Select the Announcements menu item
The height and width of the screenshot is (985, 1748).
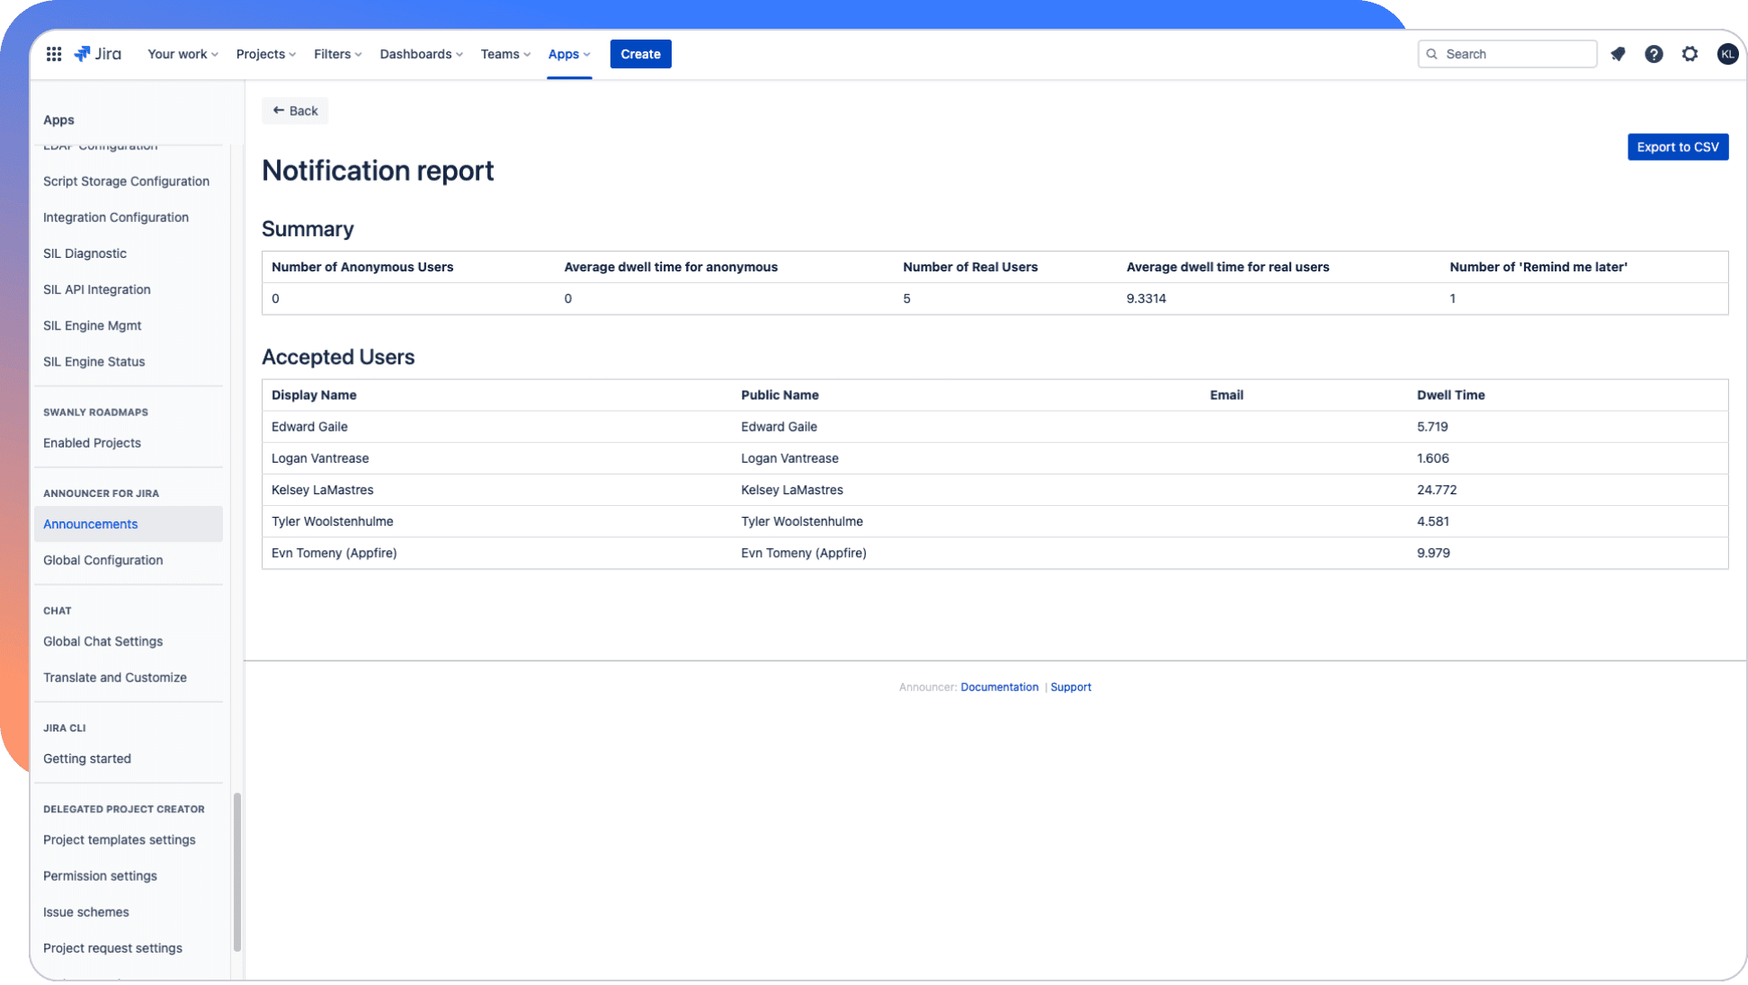(x=90, y=523)
